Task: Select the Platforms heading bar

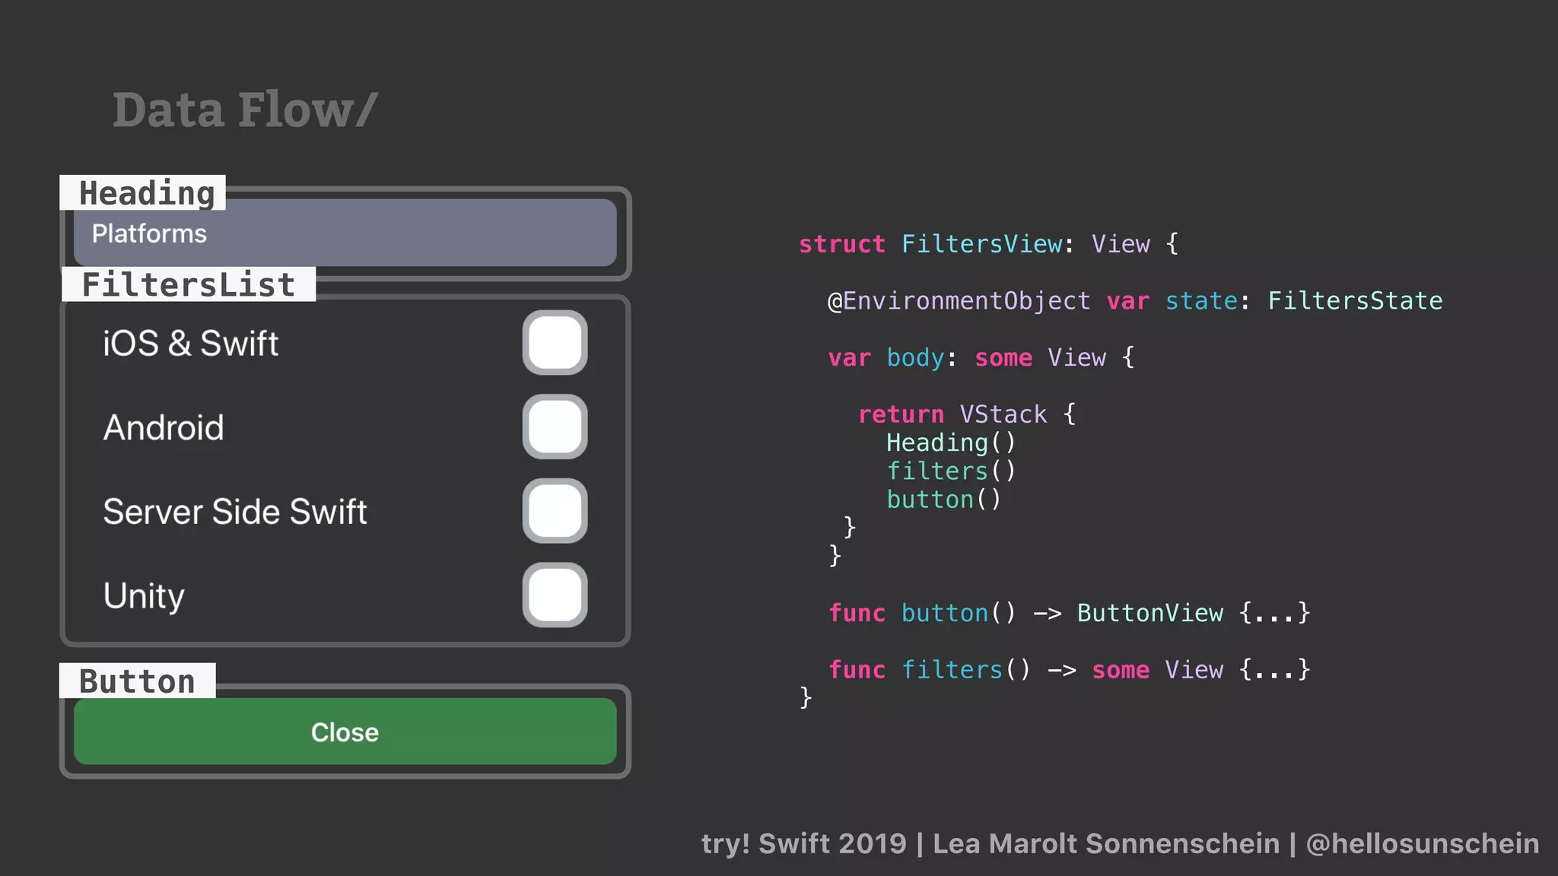Action: point(345,233)
